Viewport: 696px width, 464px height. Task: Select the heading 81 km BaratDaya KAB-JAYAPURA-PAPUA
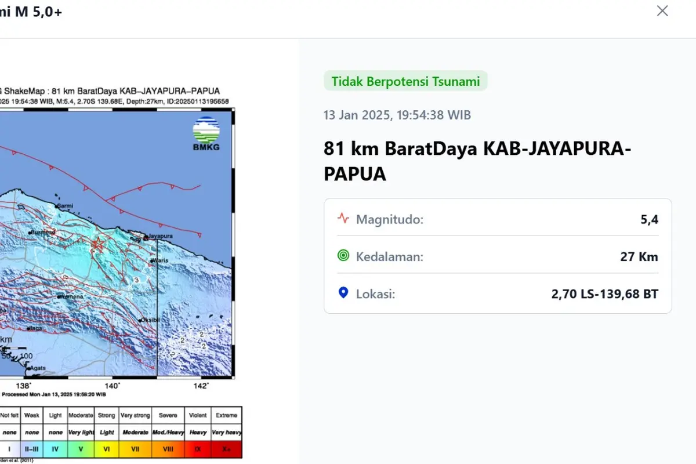pos(477,161)
